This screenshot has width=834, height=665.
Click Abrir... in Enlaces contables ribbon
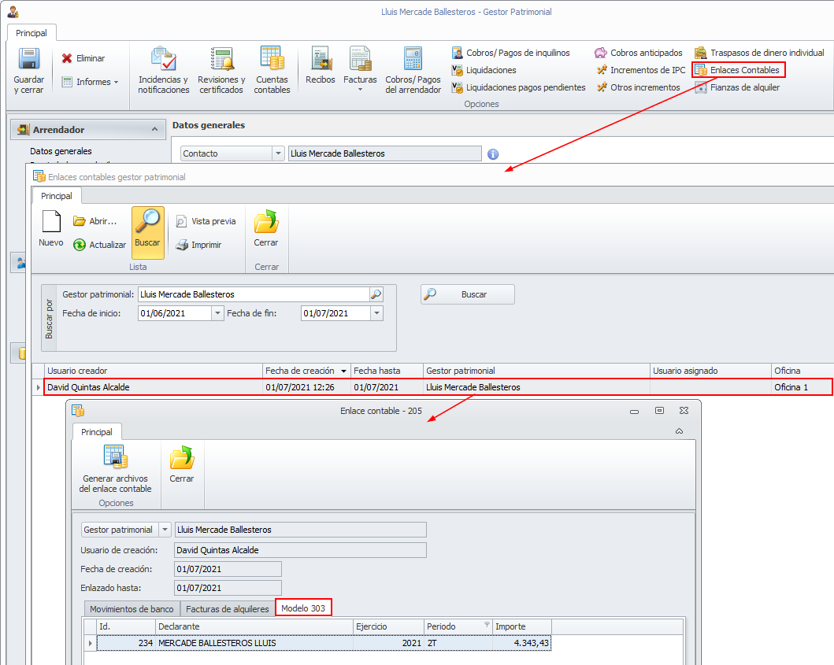pos(95,221)
